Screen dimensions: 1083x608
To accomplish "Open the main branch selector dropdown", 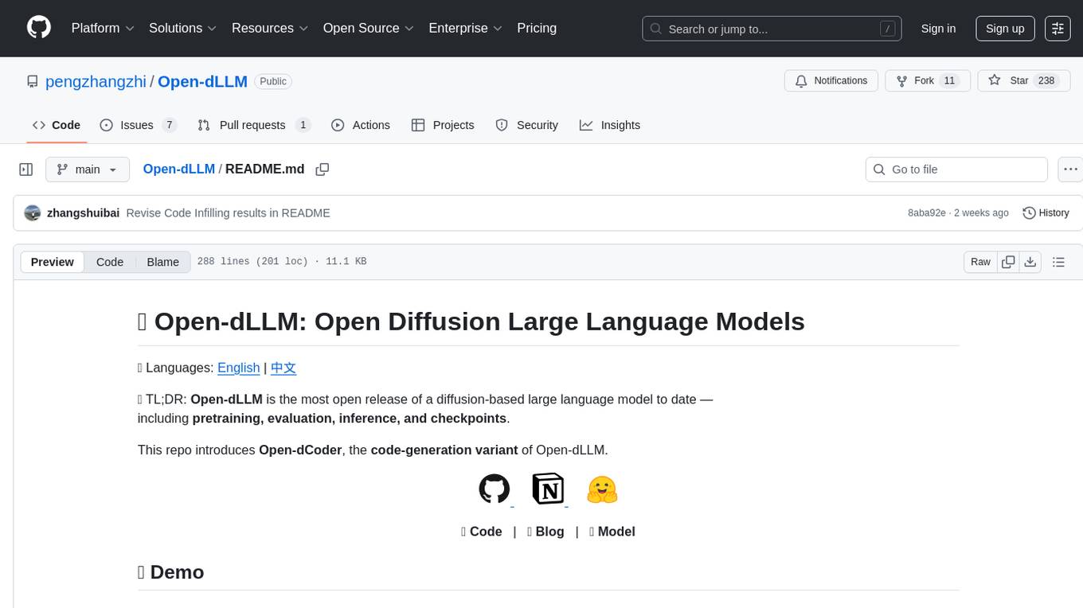I will pos(88,170).
